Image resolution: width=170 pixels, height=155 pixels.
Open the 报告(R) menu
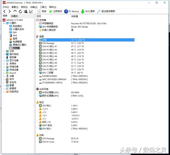pyautogui.click(x=24, y=7)
